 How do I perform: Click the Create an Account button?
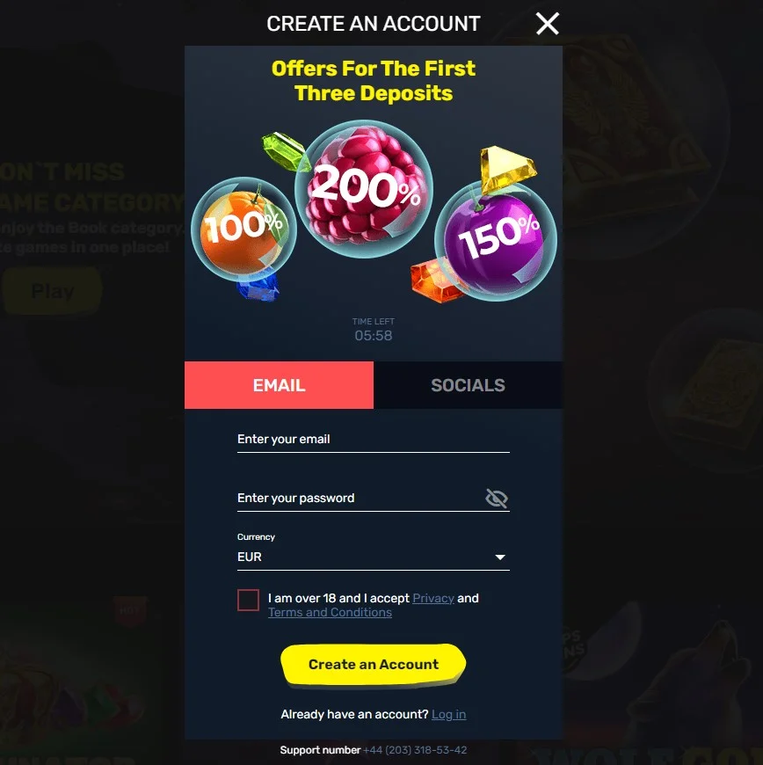374,664
